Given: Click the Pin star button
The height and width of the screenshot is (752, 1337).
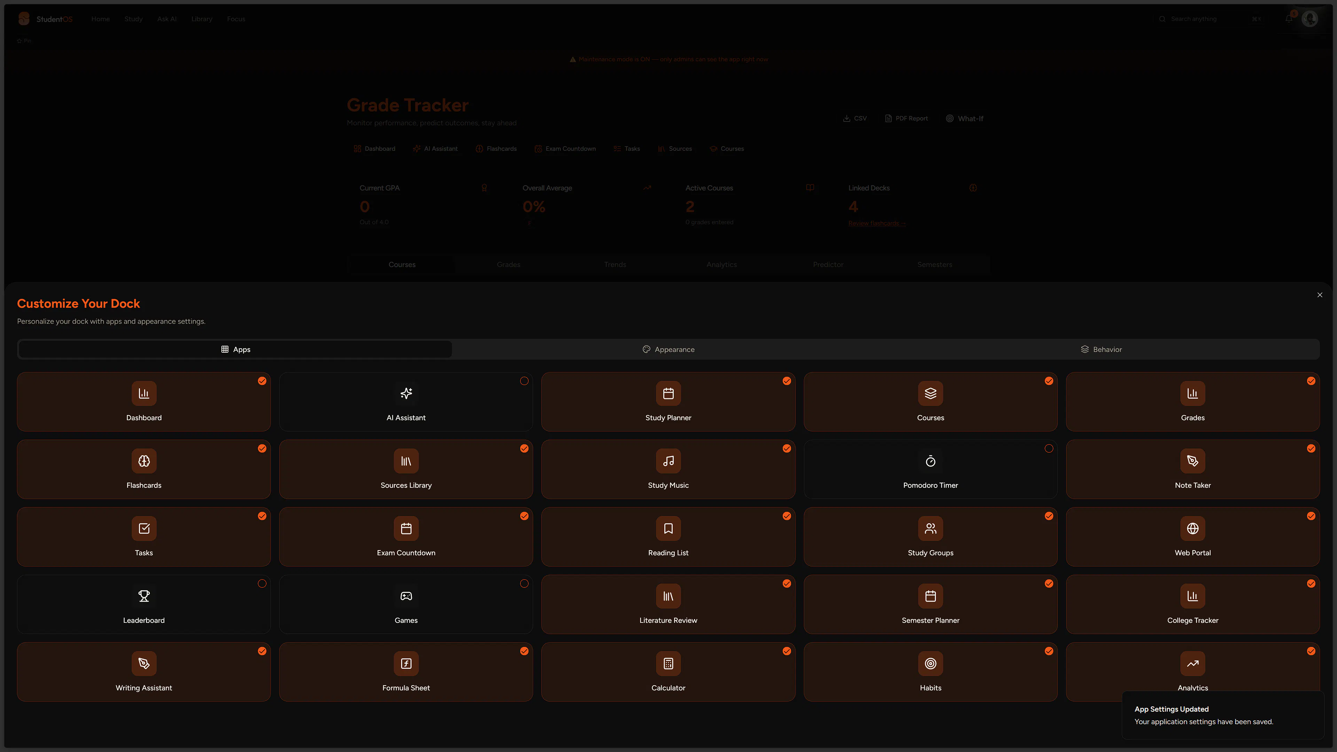Looking at the screenshot, I should coord(24,40).
